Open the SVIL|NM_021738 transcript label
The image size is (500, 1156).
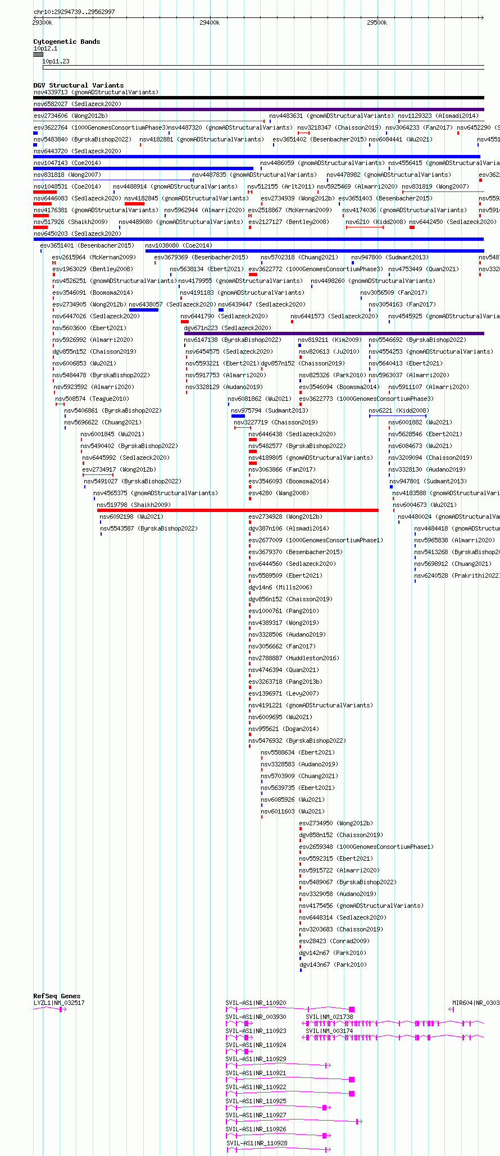tap(330, 1017)
